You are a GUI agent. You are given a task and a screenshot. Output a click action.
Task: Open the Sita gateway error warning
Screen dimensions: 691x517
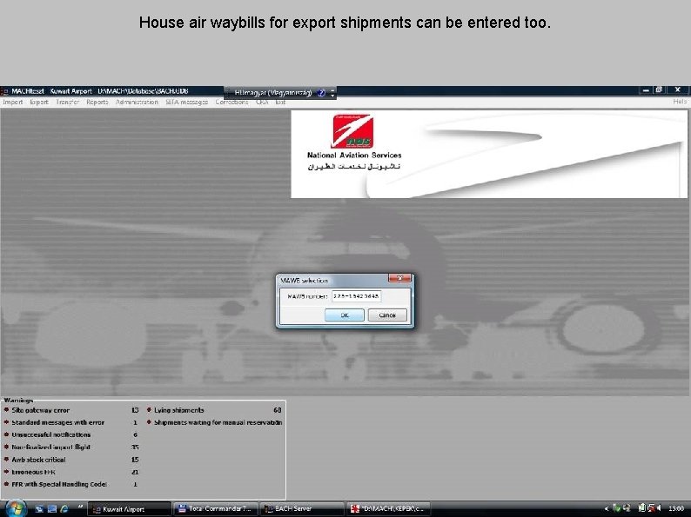coord(41,410)
